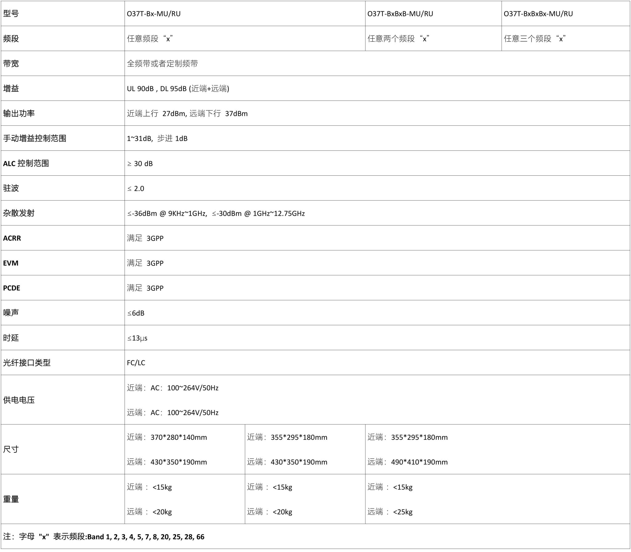Click the PCDE row label

12,288
